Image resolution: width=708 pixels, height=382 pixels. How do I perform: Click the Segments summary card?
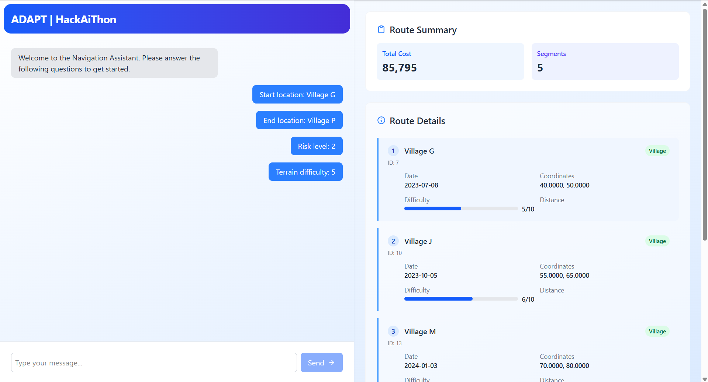pyautogui.click(x=605, y=62)
